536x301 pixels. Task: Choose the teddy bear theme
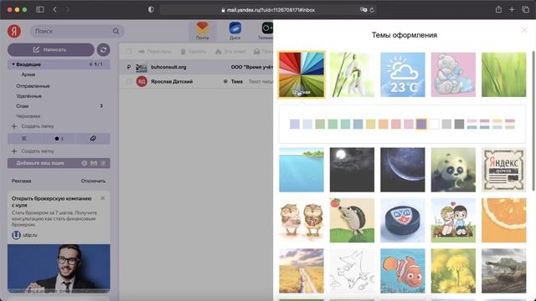453,74
